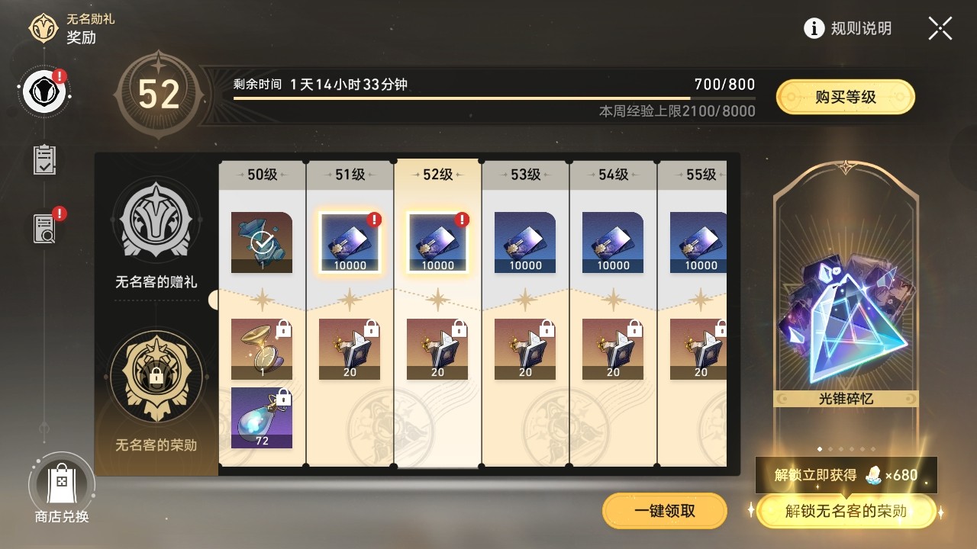Claim level 51 credit reward with red alert

[x=350, y=242]
